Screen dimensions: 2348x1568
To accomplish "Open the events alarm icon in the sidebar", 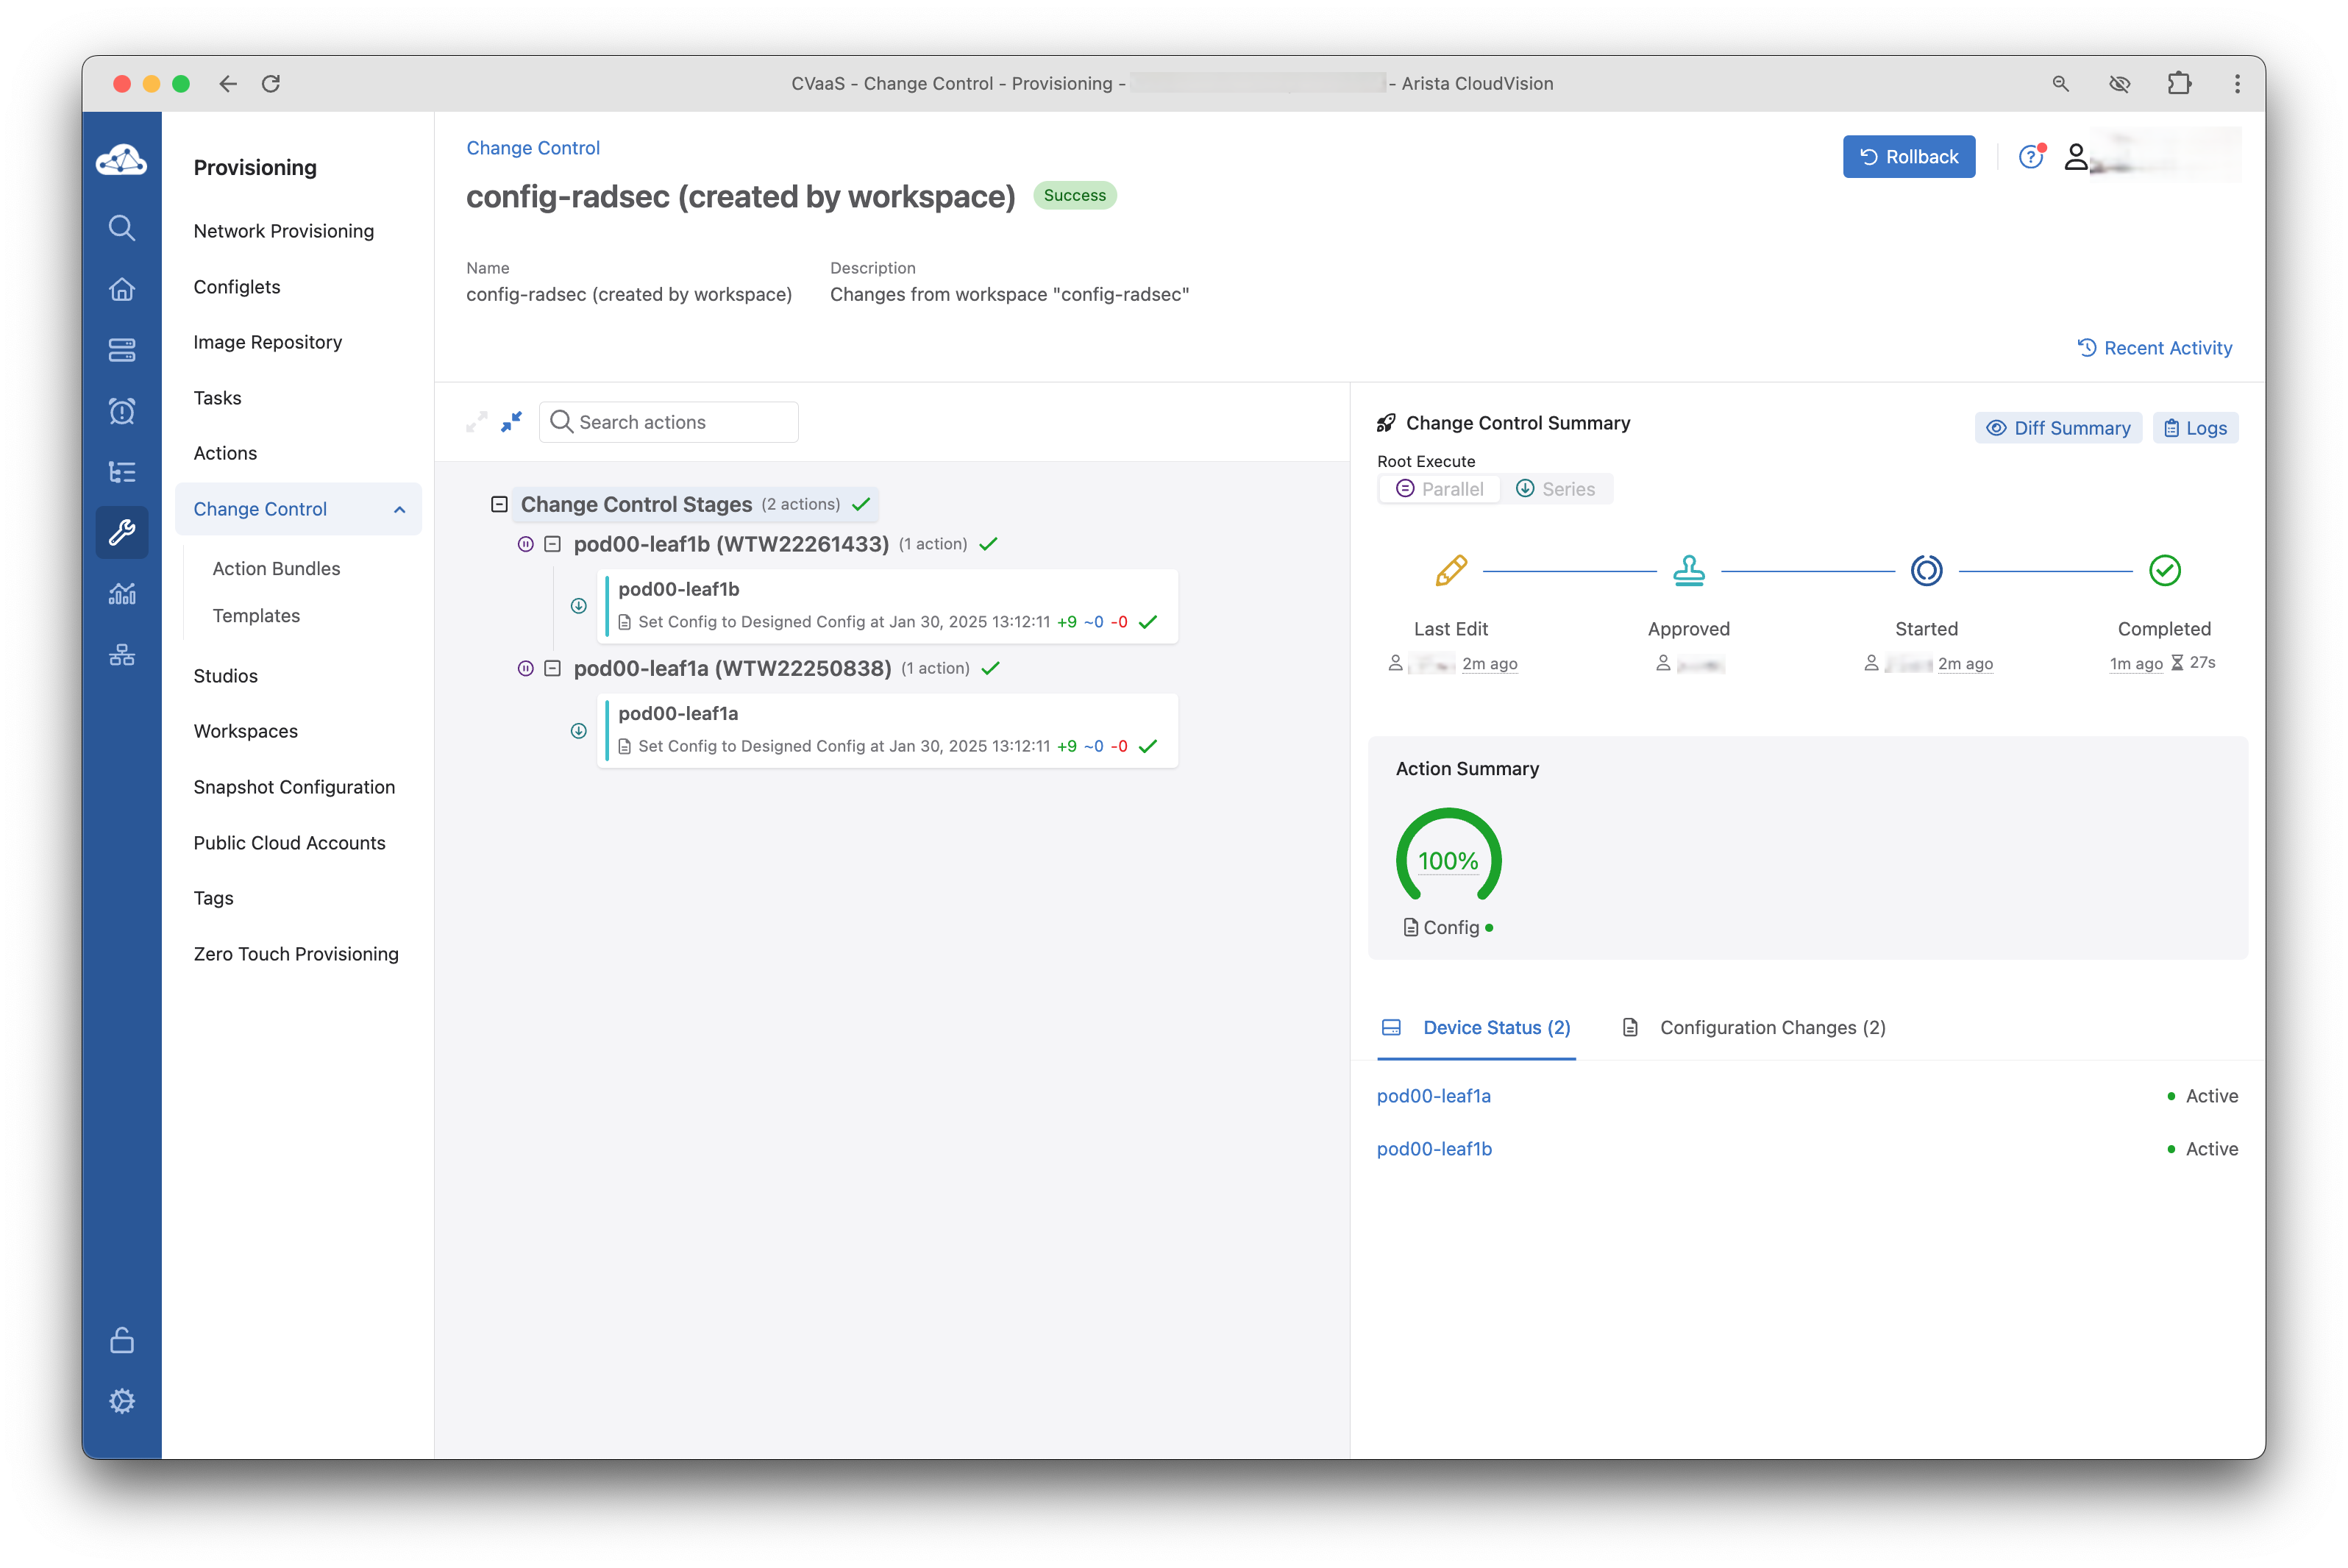I will (121, 411).
